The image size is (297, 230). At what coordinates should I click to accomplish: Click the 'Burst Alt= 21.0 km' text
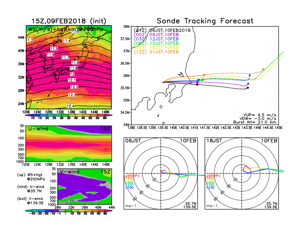click(255, 122)
